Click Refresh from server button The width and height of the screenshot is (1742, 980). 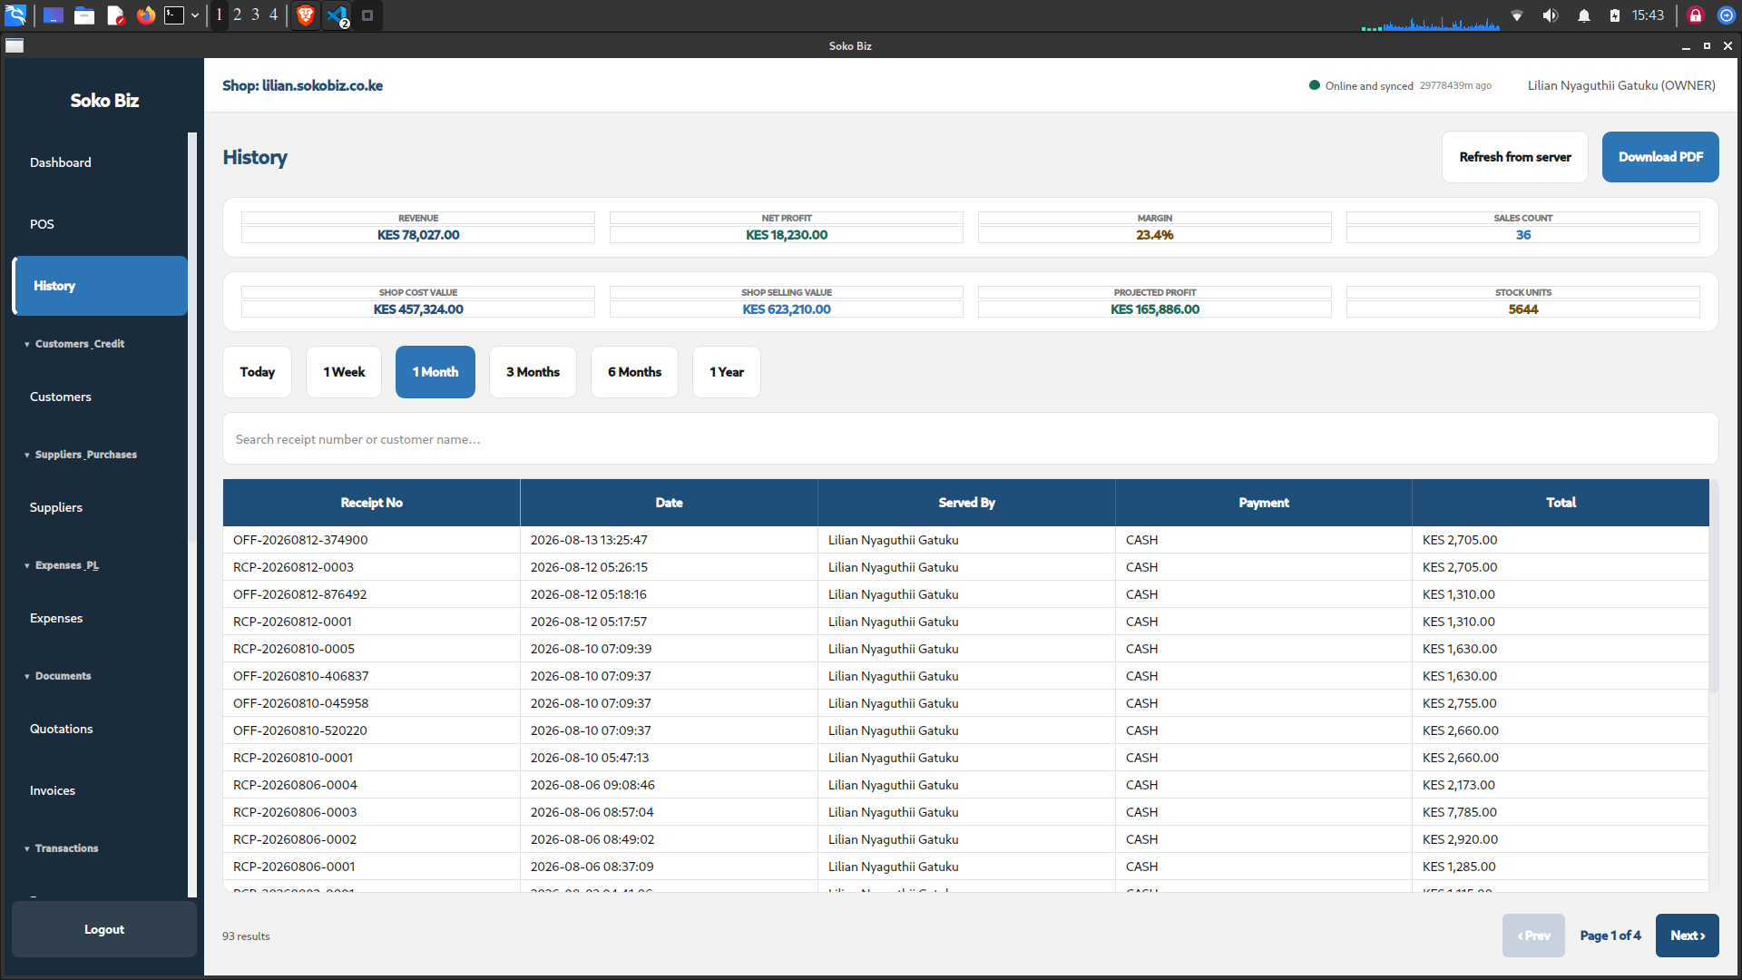tap(1515, 157)
